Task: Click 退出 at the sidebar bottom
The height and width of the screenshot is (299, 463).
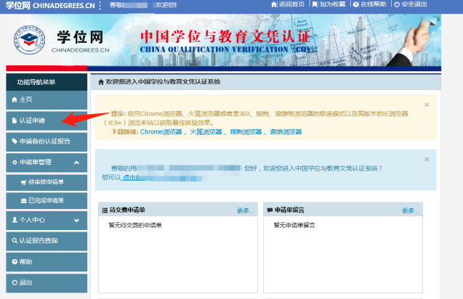Action: (47, 283)
